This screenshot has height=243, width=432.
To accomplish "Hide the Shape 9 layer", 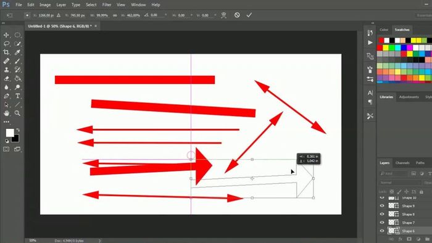I will click(382, 206).
